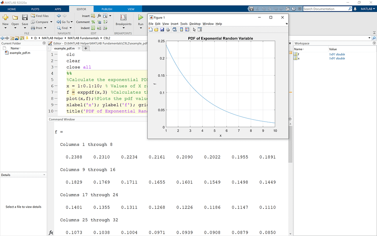The image size is (377, 236).
Task: Switch to the PLOTS ribbon tab
Action: [35, 9]
